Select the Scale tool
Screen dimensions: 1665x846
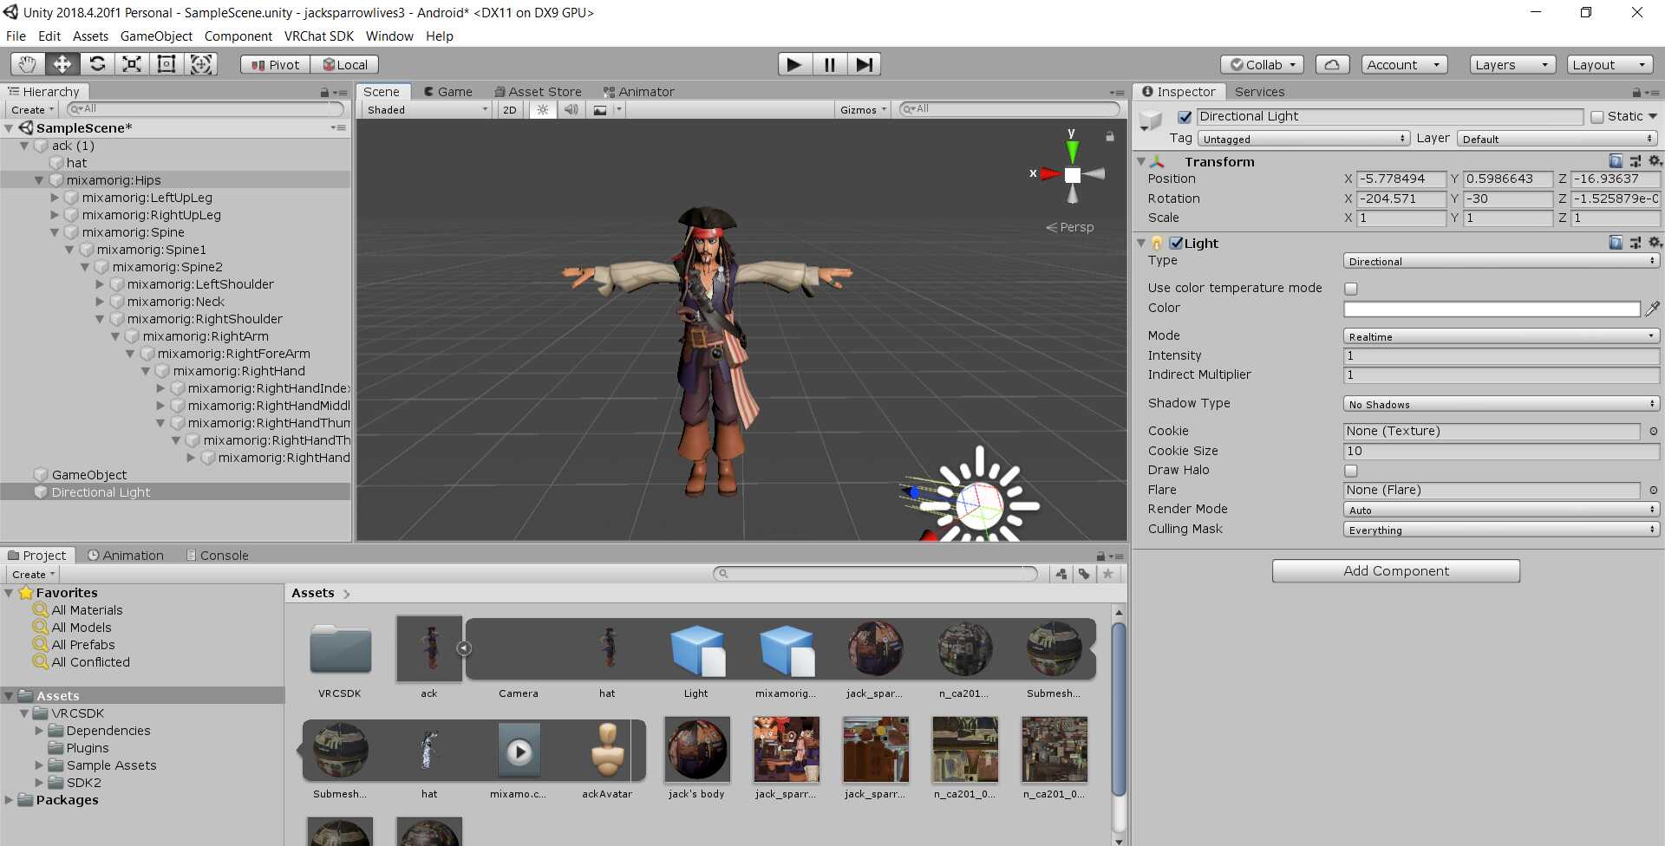pos(132,64)
